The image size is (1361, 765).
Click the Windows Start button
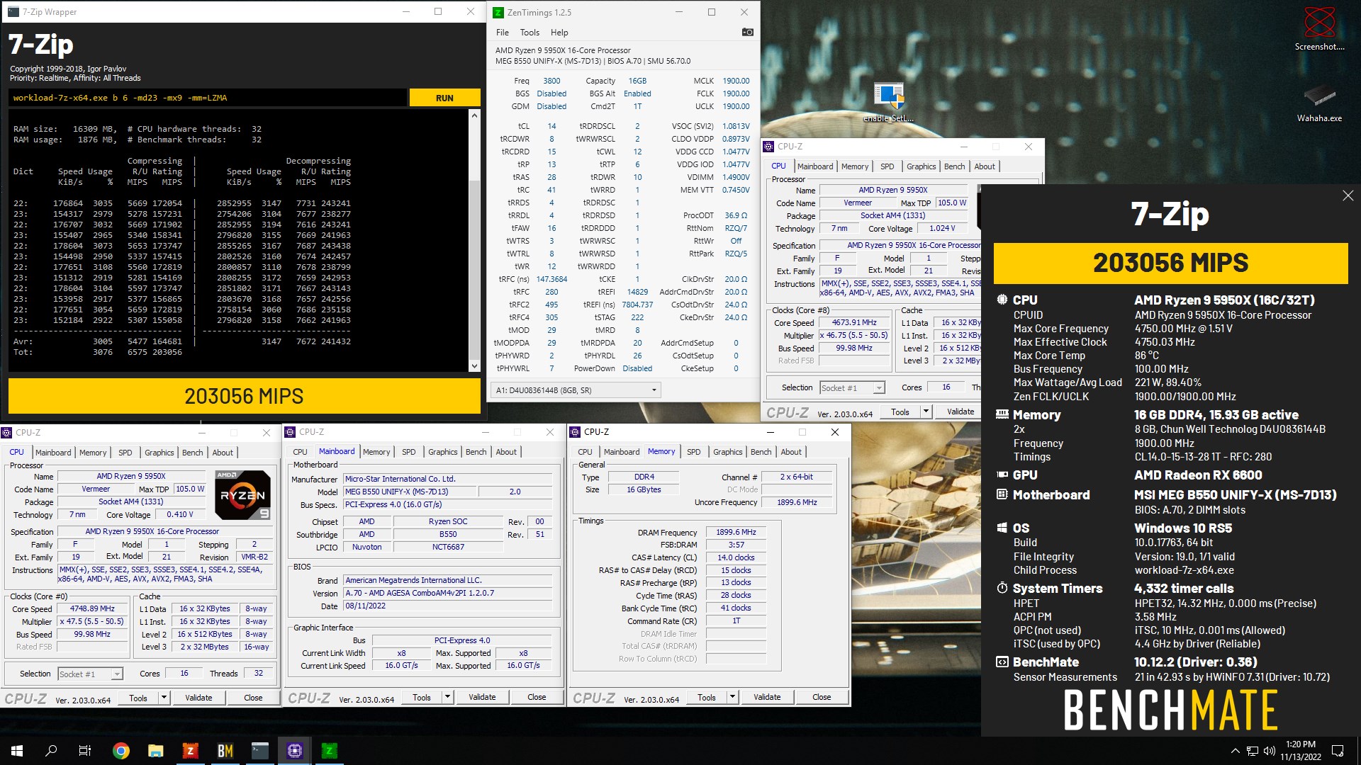click(17, 751)
